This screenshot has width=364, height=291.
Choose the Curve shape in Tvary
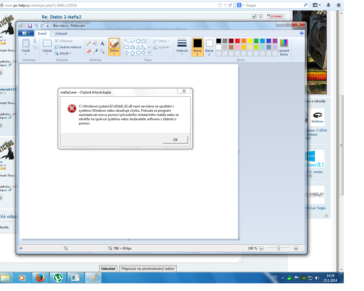[133, 41]
